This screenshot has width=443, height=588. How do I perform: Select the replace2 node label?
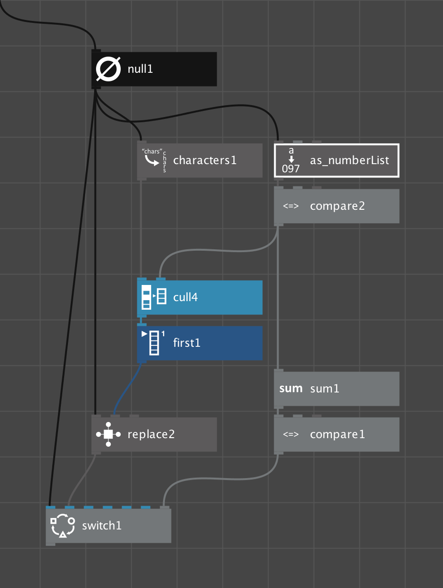pos(151,434)
